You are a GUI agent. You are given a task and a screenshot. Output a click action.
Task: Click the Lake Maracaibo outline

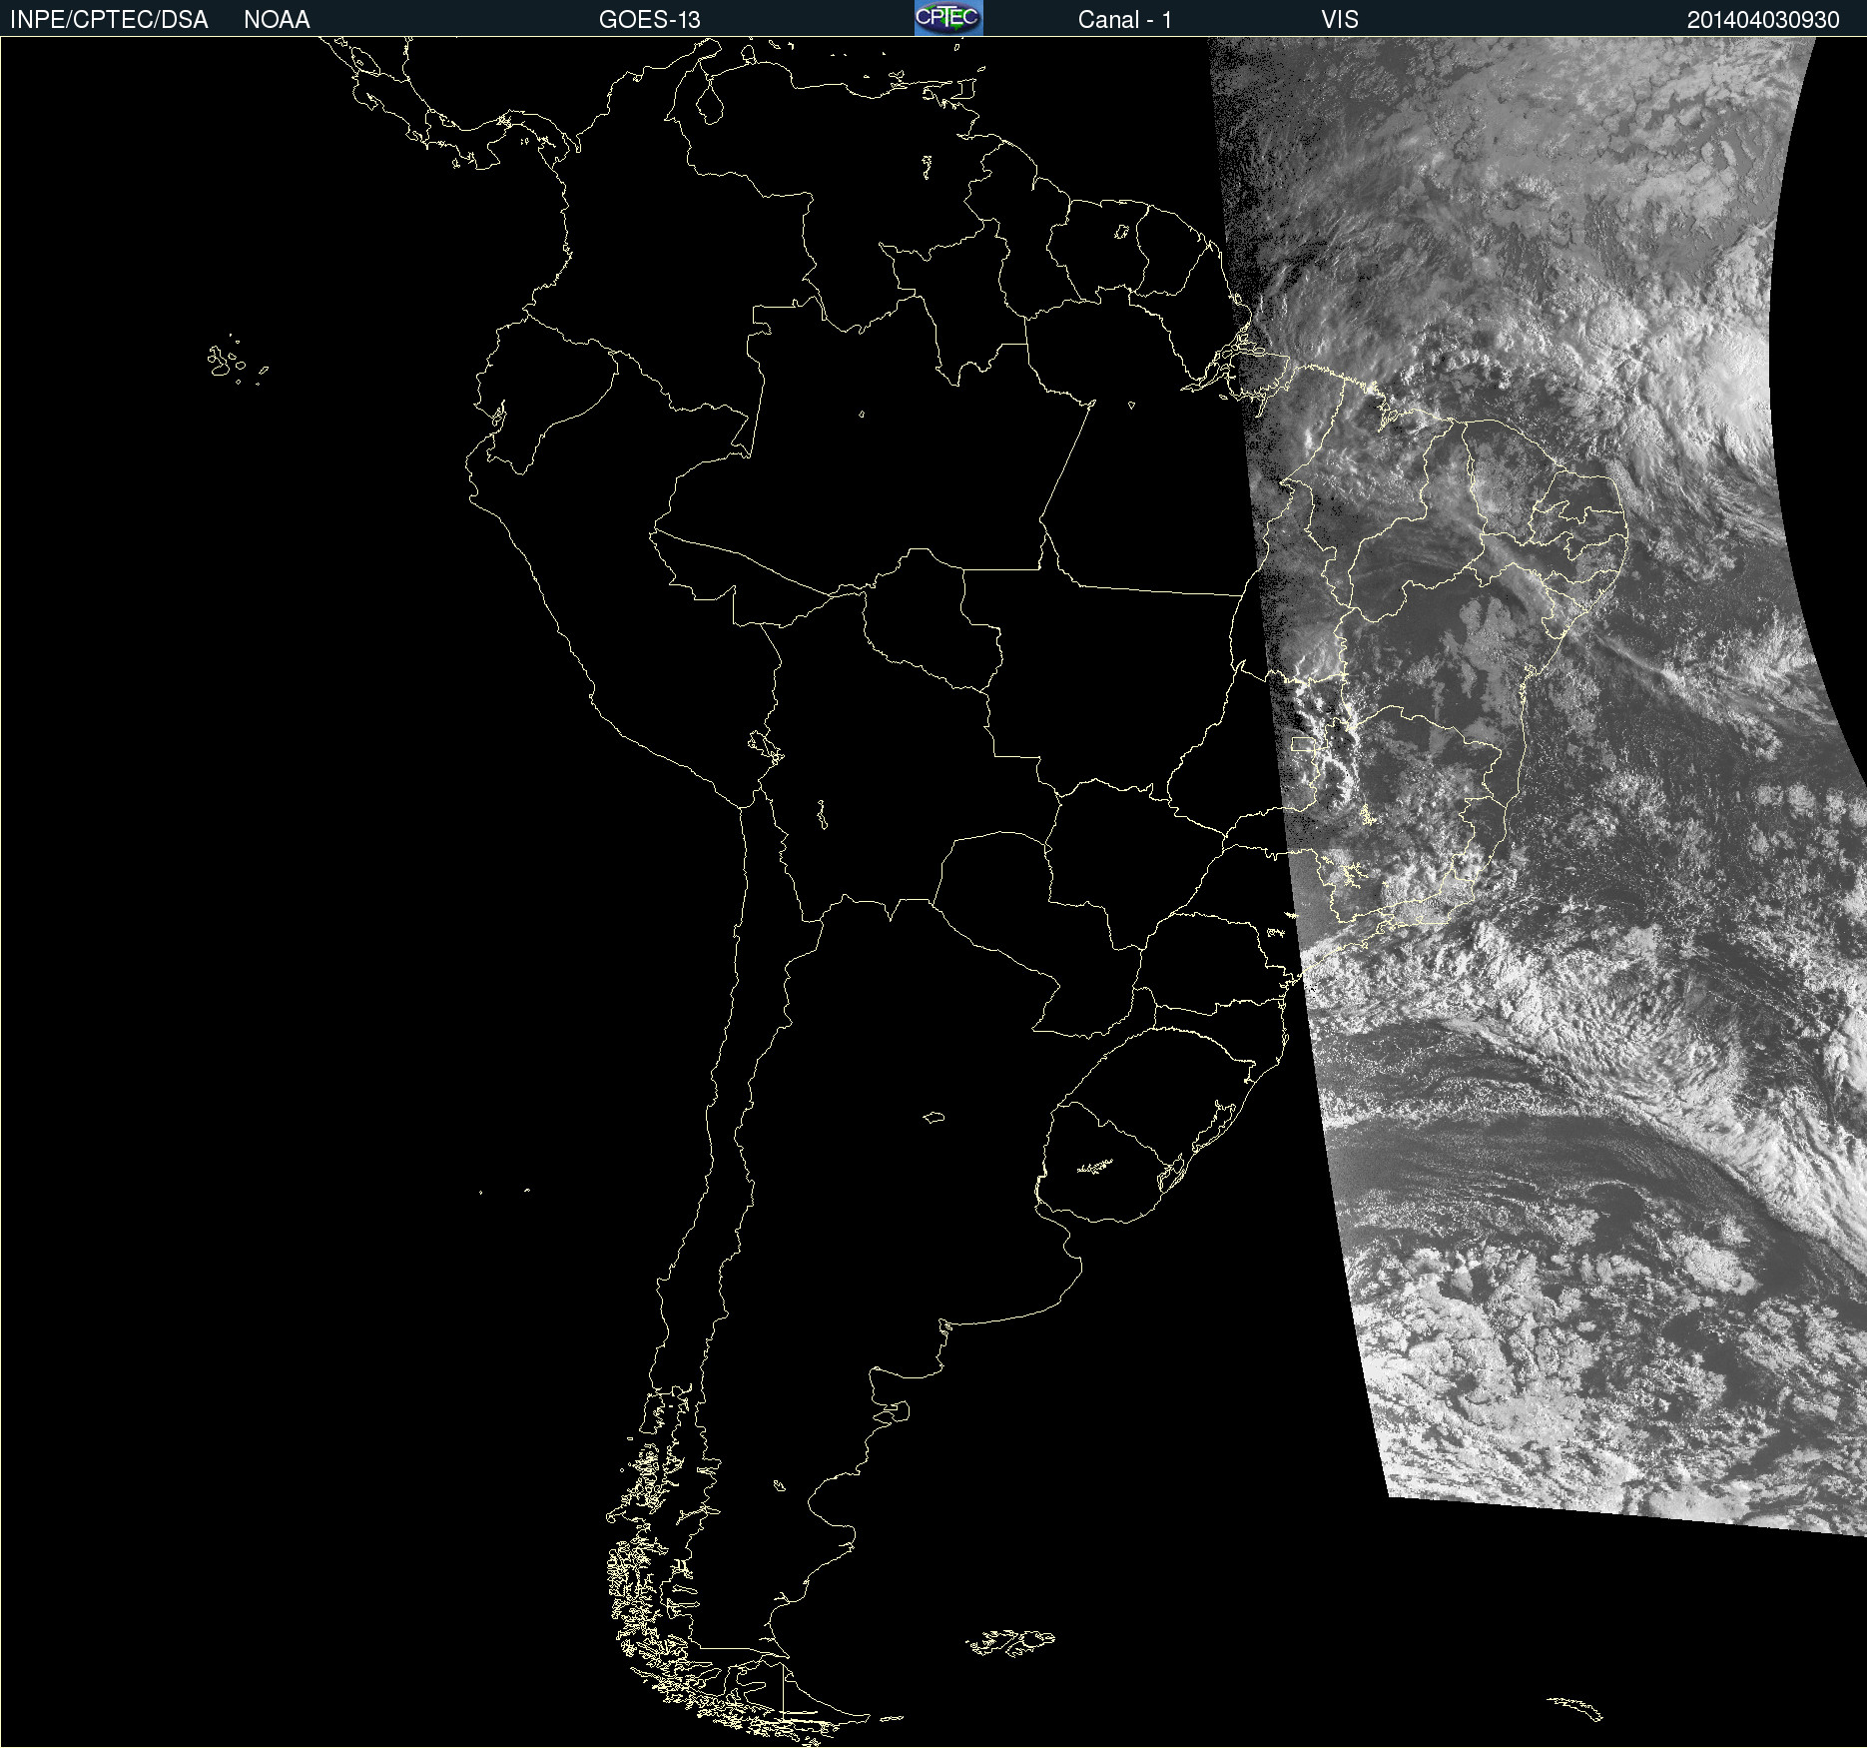pos(710,101)
